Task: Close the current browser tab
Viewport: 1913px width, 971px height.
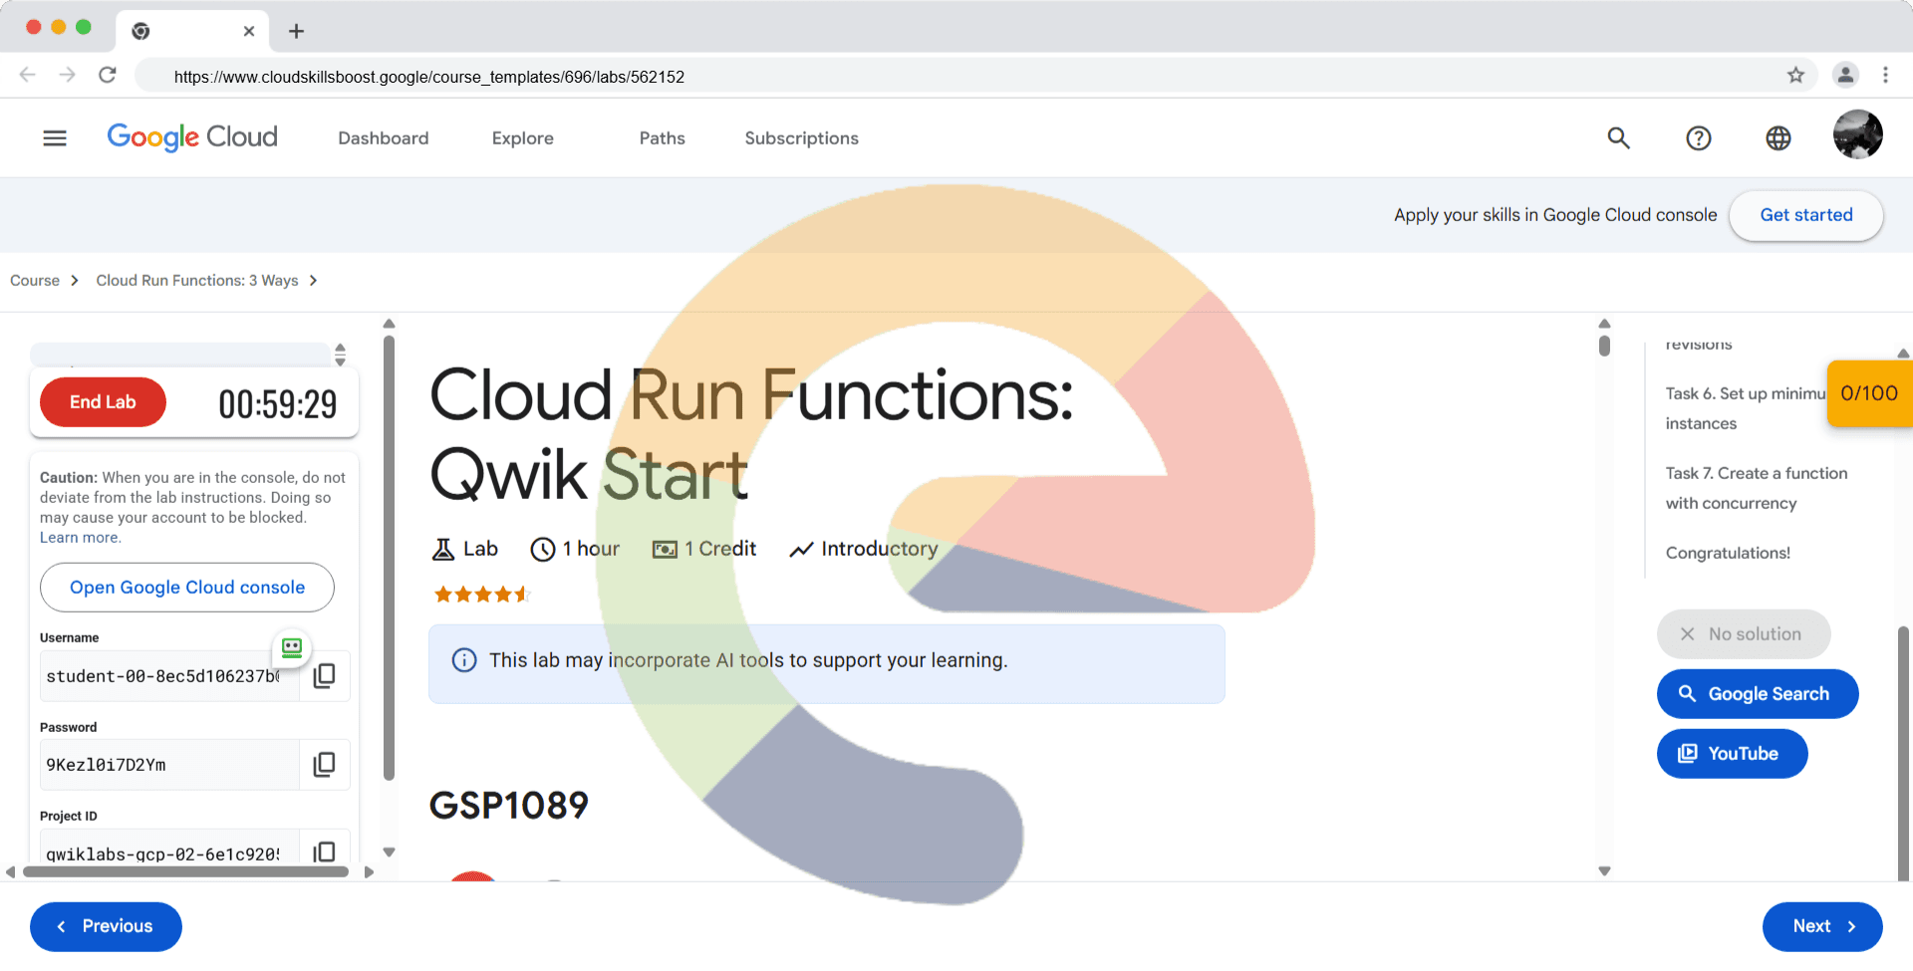Action: [x=249, y=31]
